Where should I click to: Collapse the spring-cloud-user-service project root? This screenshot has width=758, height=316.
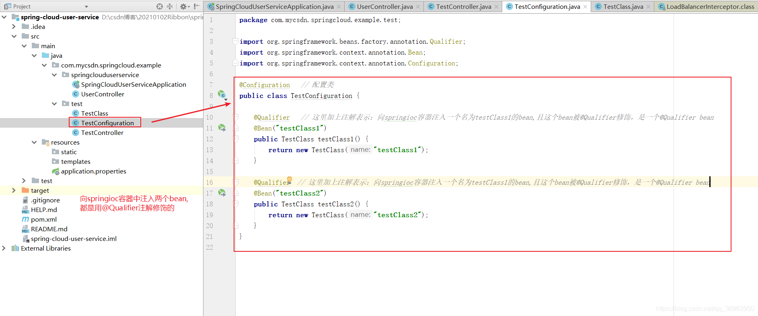pyautogui.click(x=4, y=17)
